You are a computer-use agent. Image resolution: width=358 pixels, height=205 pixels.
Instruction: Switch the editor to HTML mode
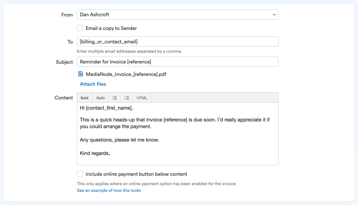click(x=142, y=98)
